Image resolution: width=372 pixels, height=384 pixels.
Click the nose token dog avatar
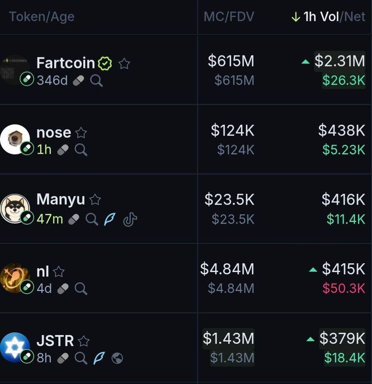[14, 139]
